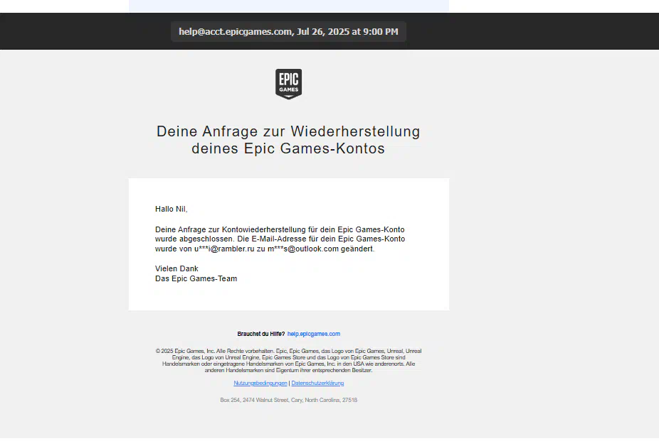This screenshot has width=659, height=446.
Task: Click the signature Das Epic Games-Team
Action: tap(196, 278)
